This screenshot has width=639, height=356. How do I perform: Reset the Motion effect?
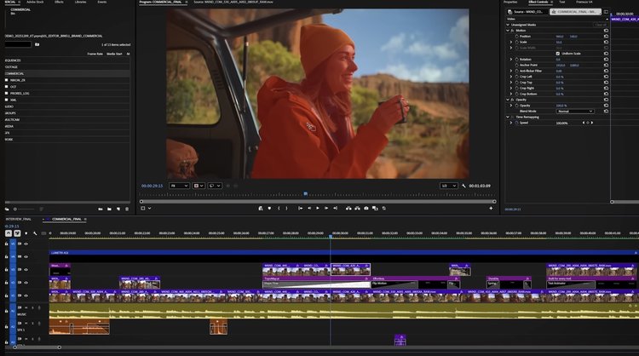click(x=606, y=31)
